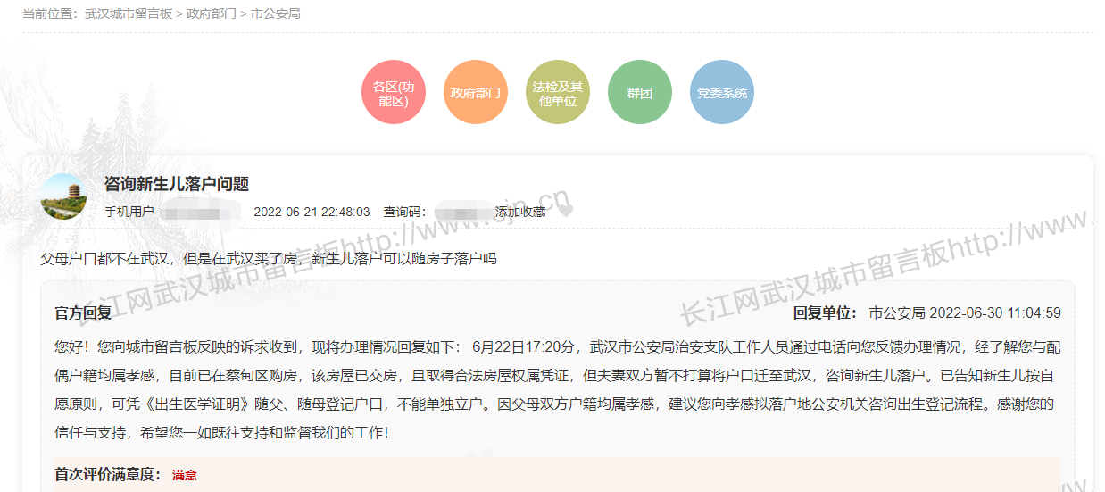
Task: Go to 武汉城市留言板 breadcrumb link
Action: tap(129, 14)
